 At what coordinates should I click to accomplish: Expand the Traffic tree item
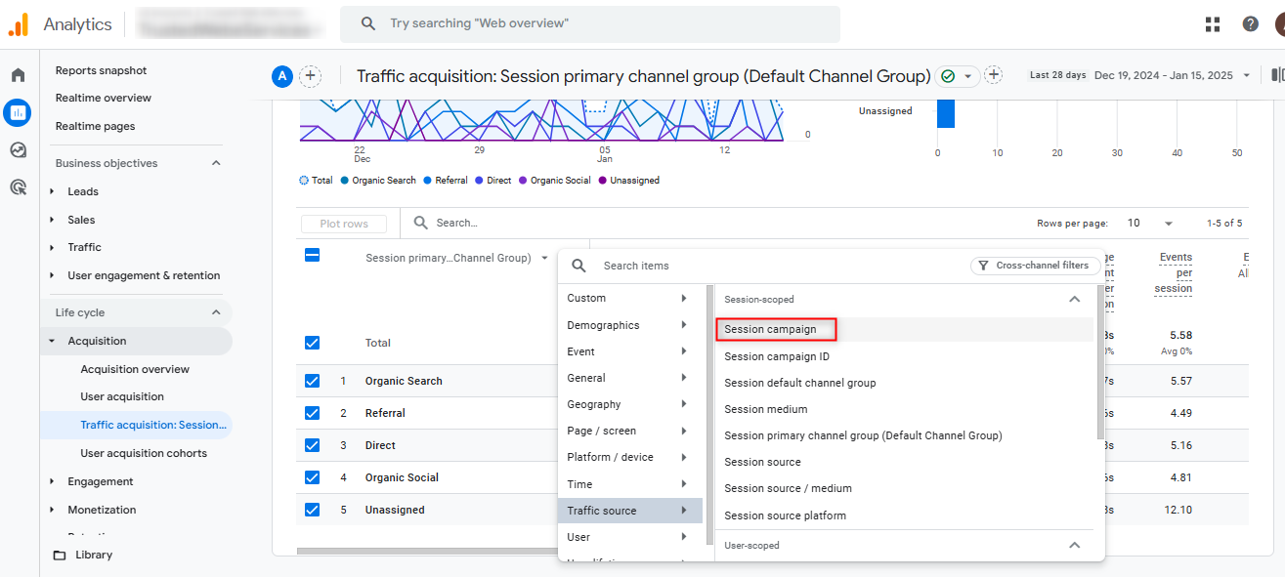52,248
